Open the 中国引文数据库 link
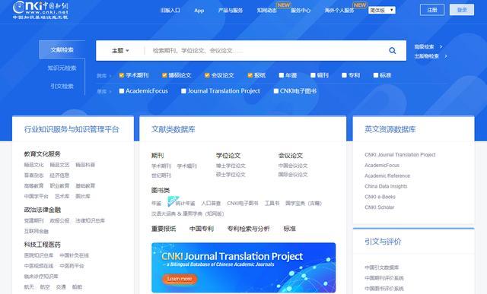Viewport: 487px width, 294px height. [382, 267]
